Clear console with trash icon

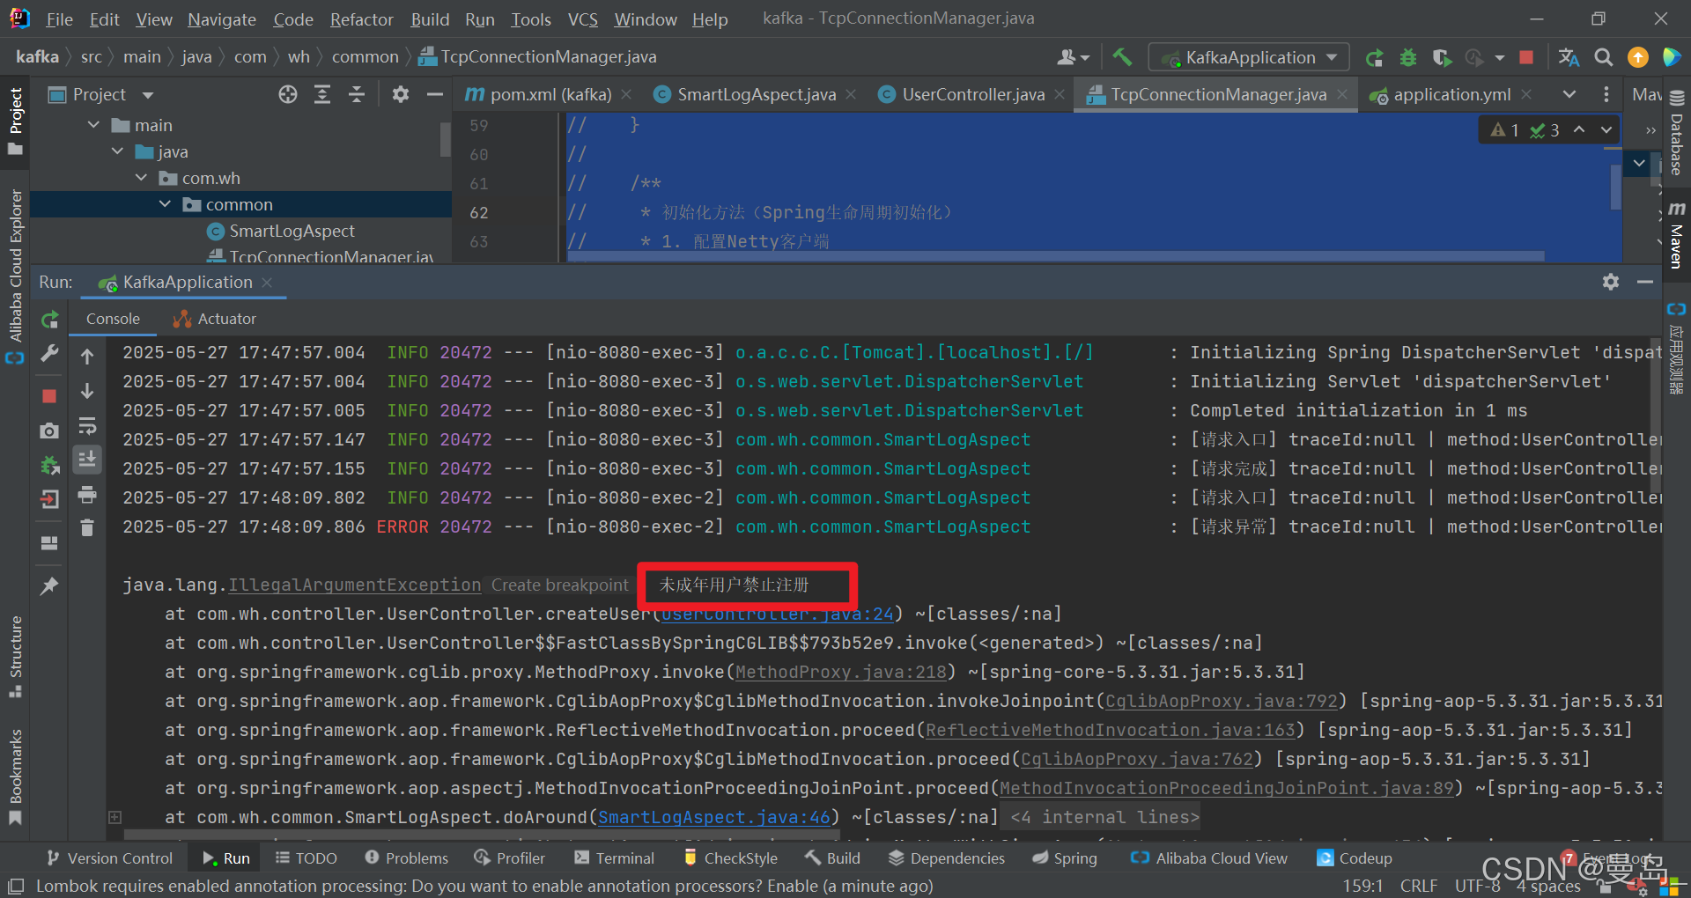tap(87, 528)
